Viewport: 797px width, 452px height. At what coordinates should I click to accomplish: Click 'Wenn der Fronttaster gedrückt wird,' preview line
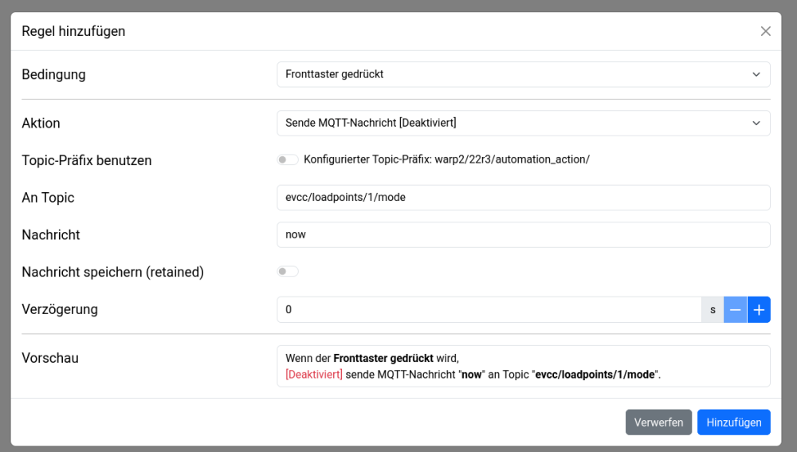[372, 358]
